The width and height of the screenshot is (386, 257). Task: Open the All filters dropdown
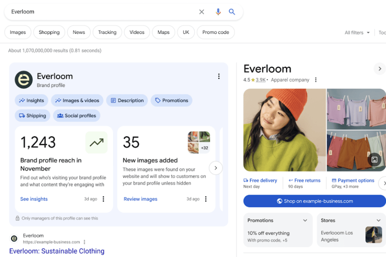click(x=357, y=33)
